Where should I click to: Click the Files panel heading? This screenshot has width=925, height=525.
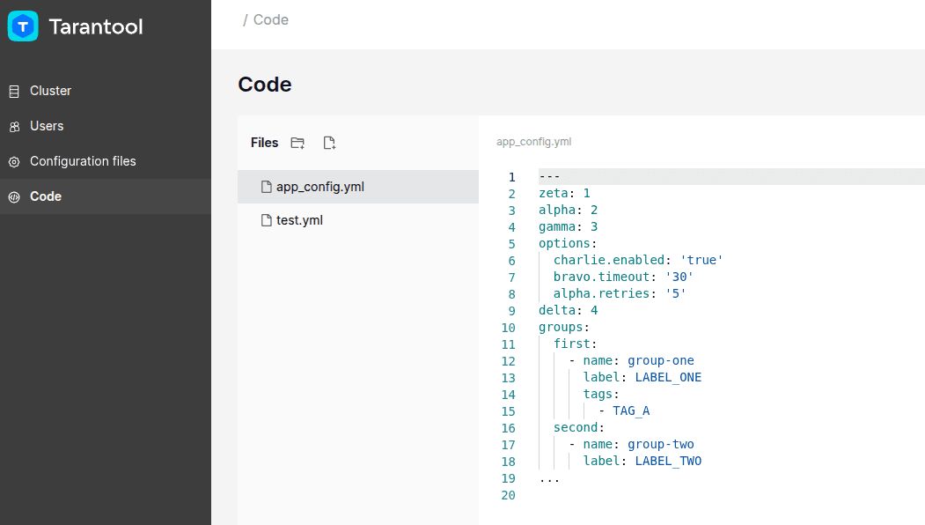[264, 143]
